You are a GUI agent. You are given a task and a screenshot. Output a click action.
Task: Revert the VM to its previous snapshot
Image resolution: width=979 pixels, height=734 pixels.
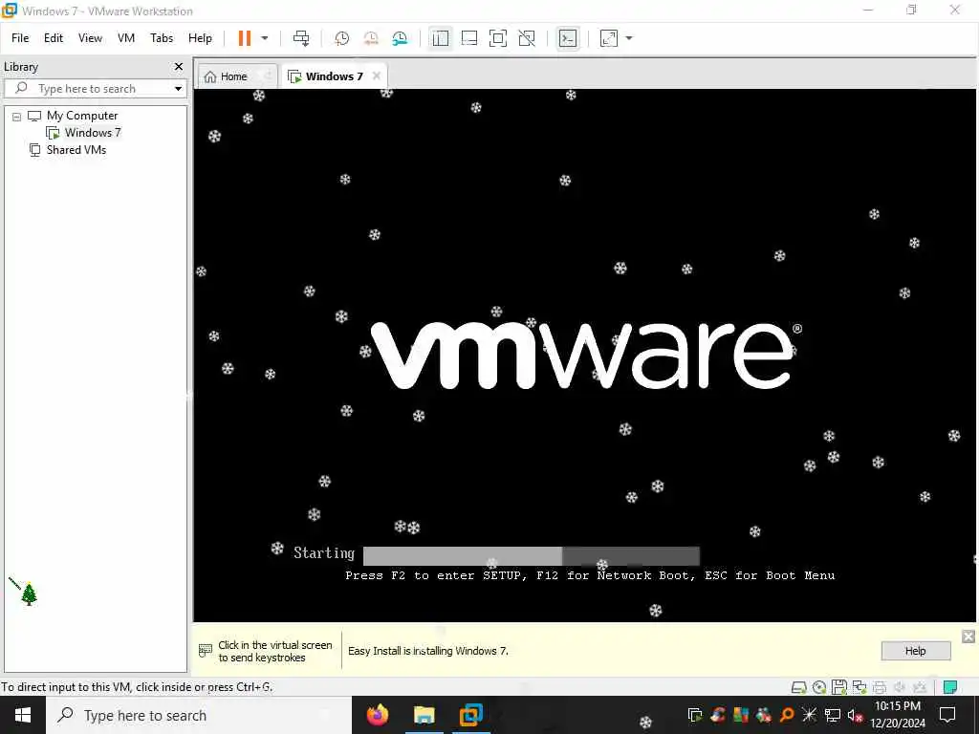(x=371, y=38)
